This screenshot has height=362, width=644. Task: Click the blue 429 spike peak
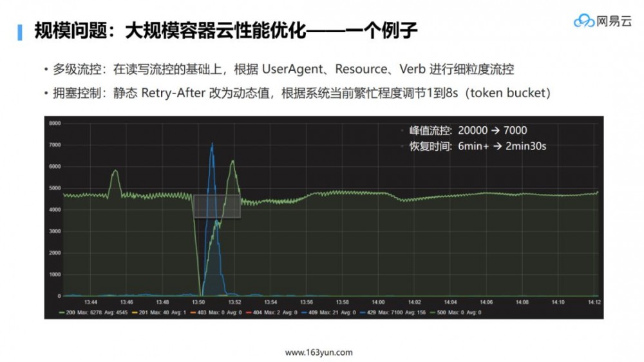pos(212,144)
